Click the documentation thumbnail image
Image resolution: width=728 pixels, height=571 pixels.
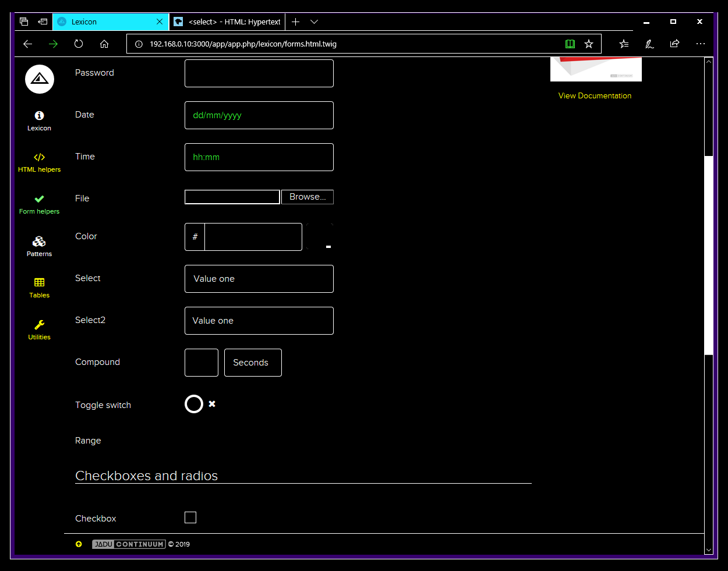coord(596,69)
